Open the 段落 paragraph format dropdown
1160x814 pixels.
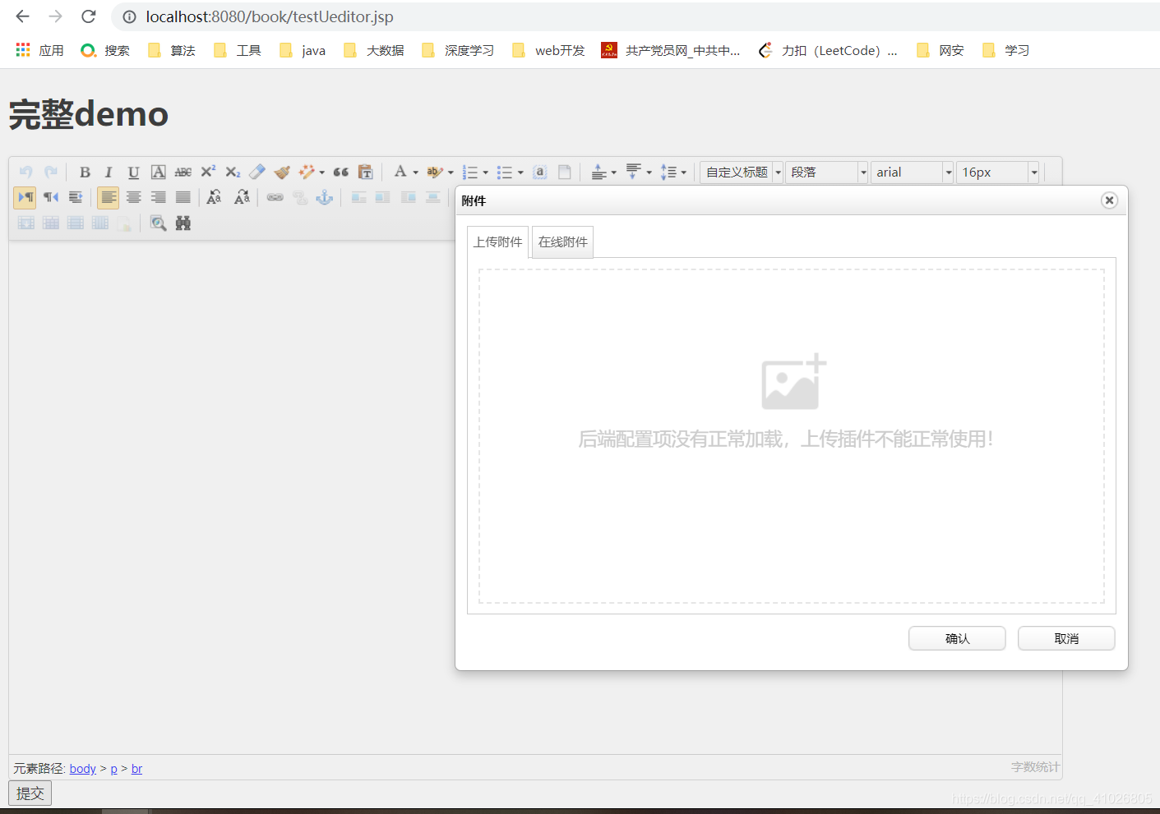(827, 172)
